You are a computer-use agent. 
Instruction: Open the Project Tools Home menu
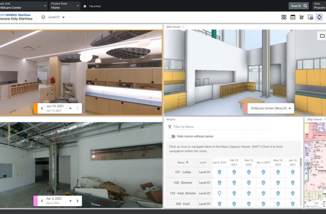click(x=64, y=6)
